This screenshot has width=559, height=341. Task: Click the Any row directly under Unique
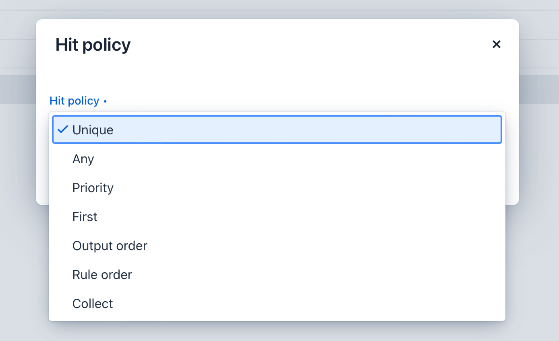[x=83, y=158]
